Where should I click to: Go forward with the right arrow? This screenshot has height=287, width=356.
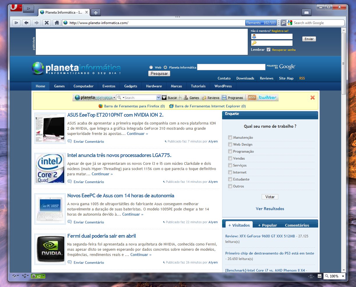click(x=36, y=23)
